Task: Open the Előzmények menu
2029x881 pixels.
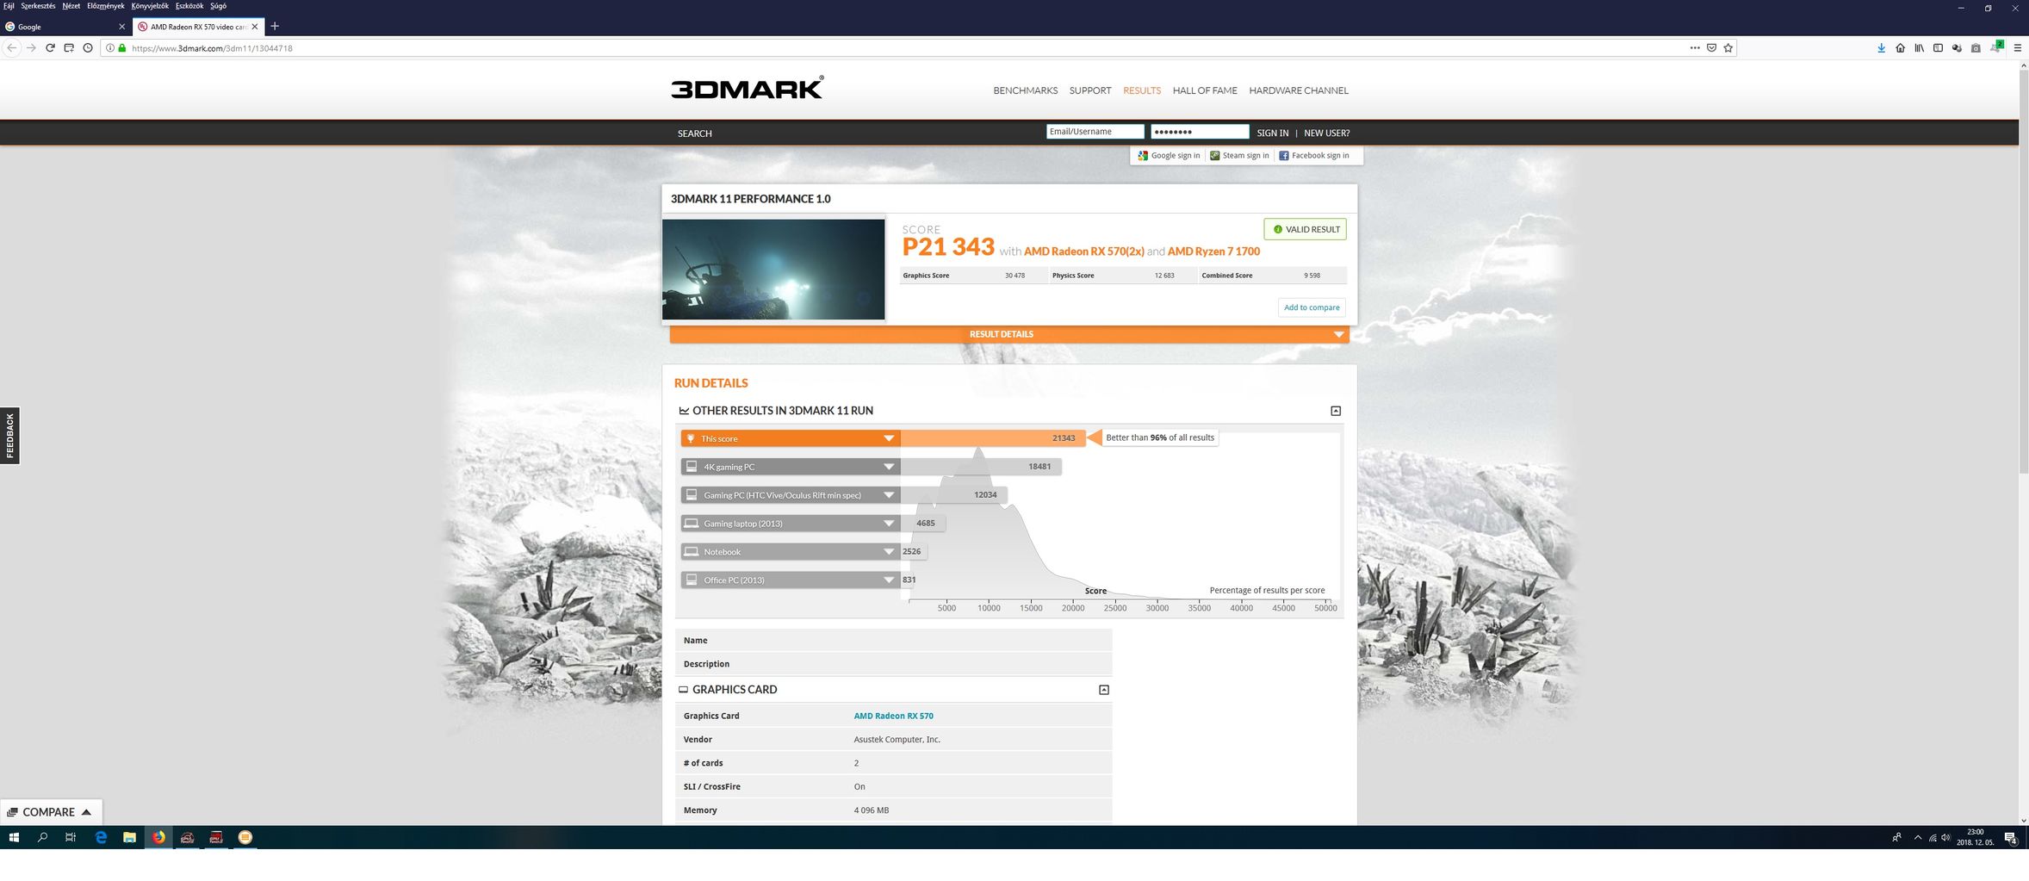Action: (105, 6)
